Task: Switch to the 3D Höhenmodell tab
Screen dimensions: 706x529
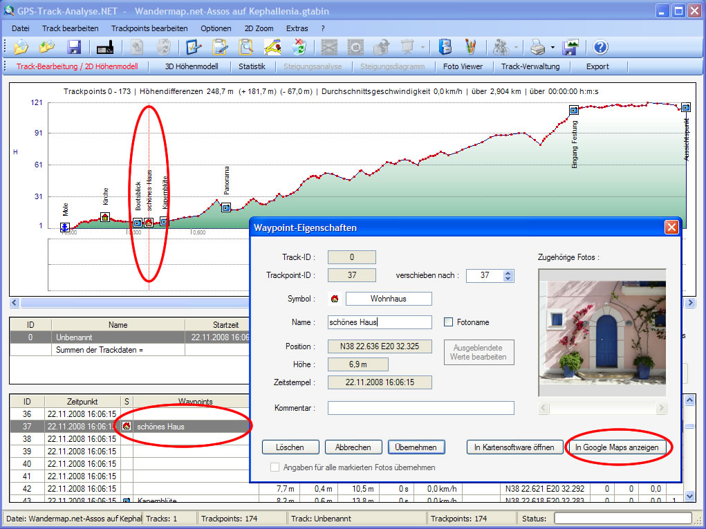Action: (192, 67)
